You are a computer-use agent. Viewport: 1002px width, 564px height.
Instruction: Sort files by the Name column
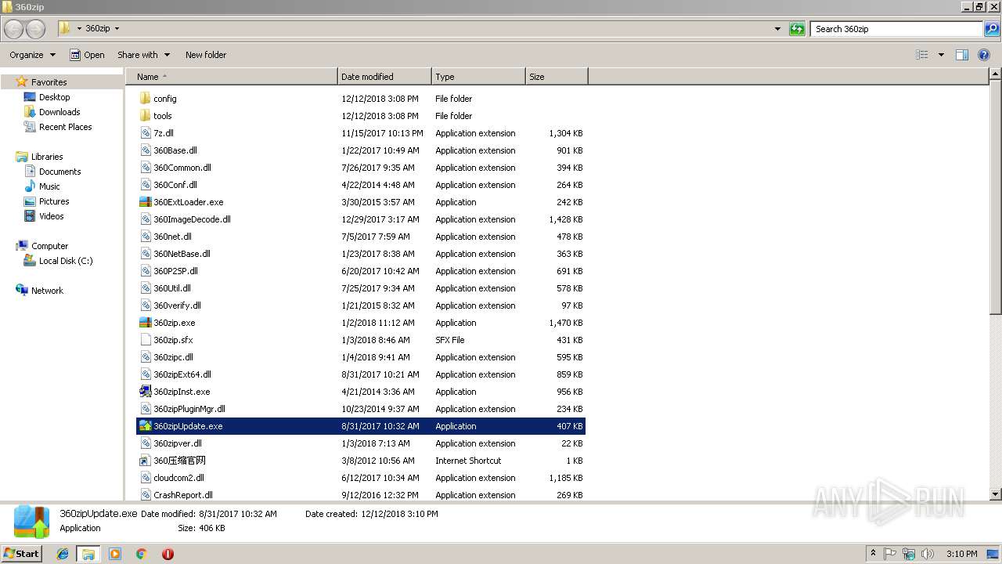point(232,77)
